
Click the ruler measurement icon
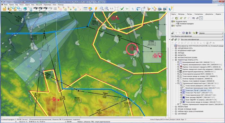pos(154,9)
